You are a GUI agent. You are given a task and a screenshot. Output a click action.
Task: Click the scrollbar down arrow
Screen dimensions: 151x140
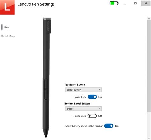[149, 138]
